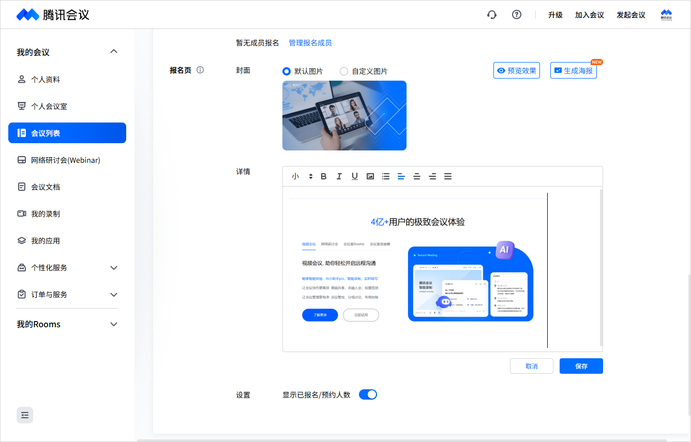Apply underline formatting in the editor

pyautogui.click(x=355, y=176)
